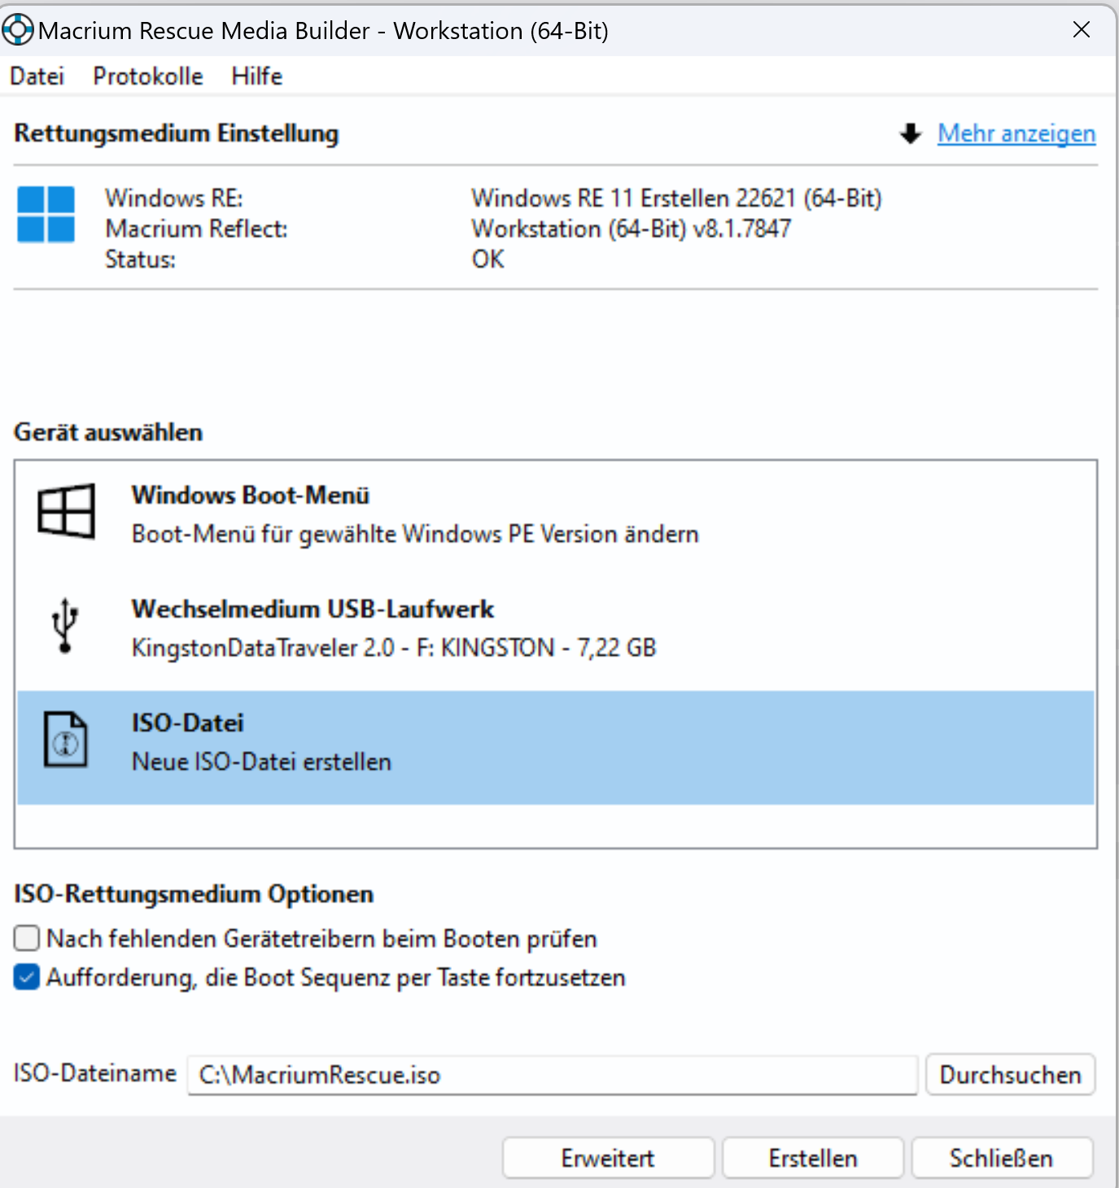The image size is (1119, 1188).
Task: Disable the boot sequence key prompt
Action: coord(26,976)
